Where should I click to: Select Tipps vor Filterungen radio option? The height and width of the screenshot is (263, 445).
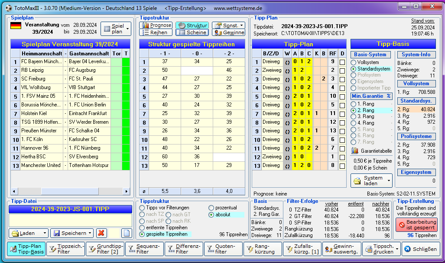pos(142,208)
